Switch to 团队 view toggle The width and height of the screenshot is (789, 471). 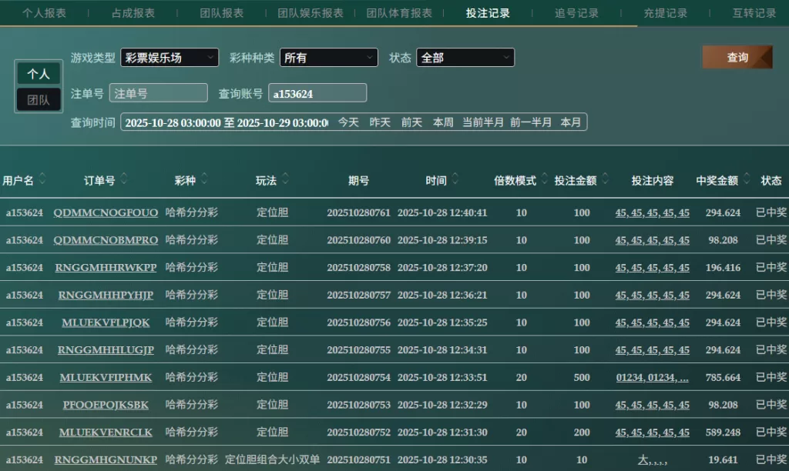(39, 99)
